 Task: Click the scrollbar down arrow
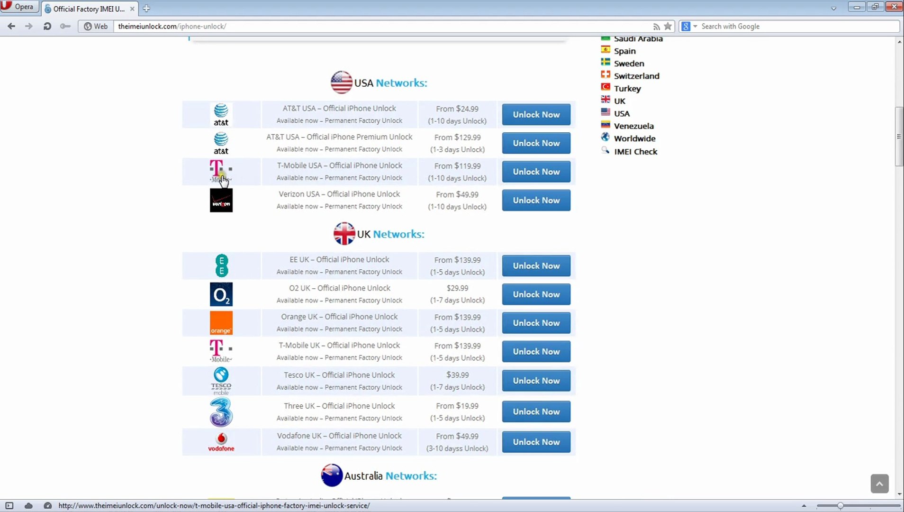(899, 494)
